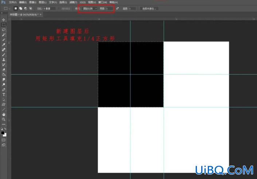The width and height of the screenshot is (257, 179).
Task: Open the 视图 menu
Action: pyautogui.click(x=92, y=2)
